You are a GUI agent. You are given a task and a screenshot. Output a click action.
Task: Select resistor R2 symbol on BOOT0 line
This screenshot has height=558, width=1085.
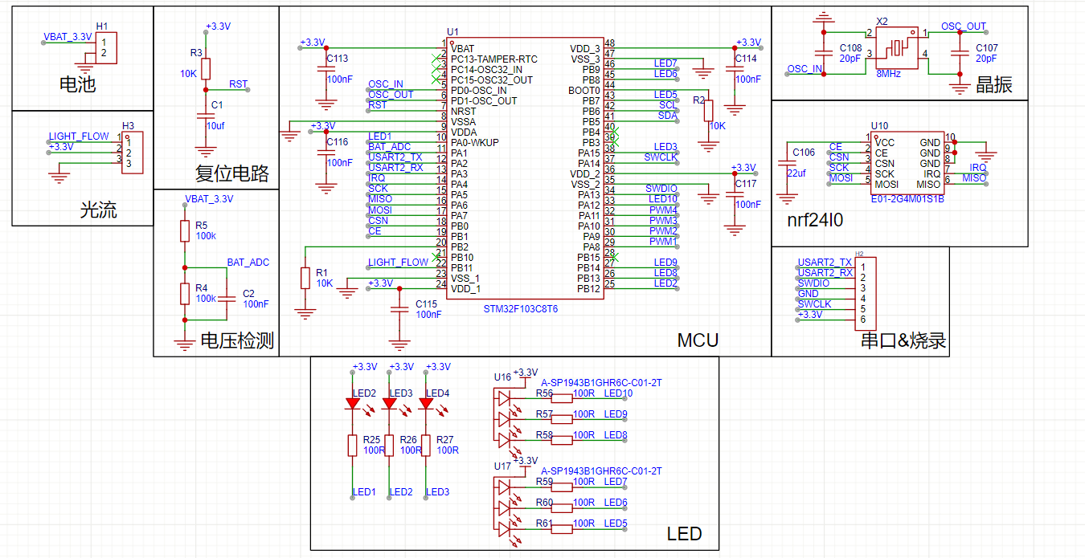click(x=708, y=111)
